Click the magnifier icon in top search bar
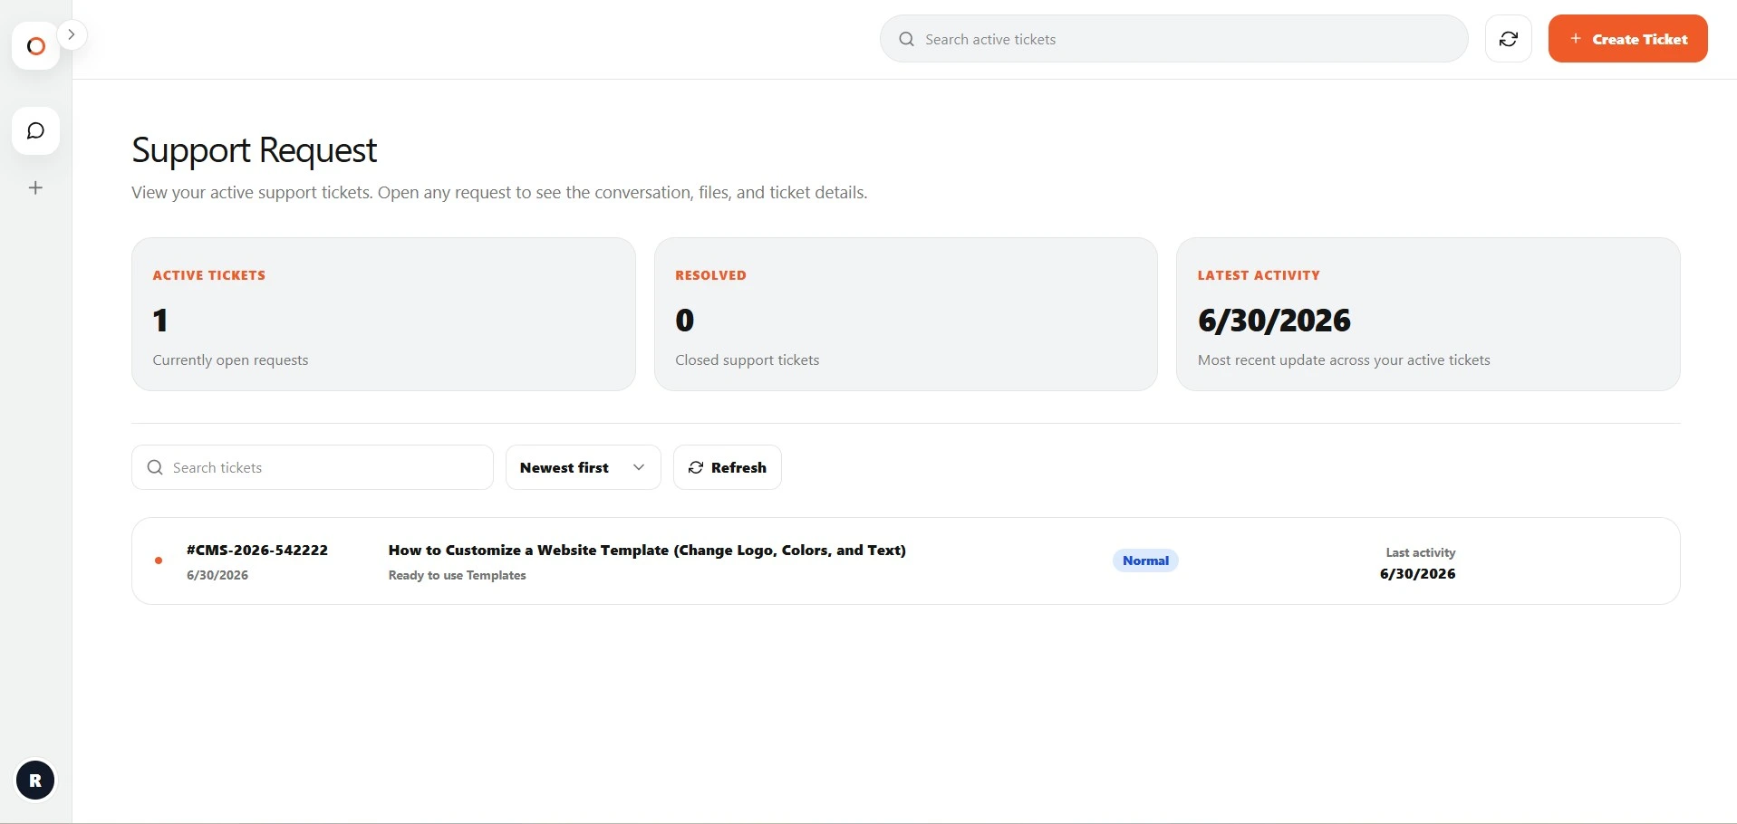 click(906, 39)
